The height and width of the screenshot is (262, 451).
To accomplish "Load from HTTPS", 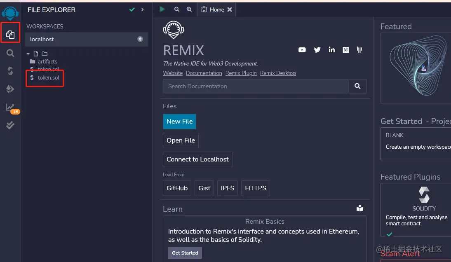I will 256,188.
